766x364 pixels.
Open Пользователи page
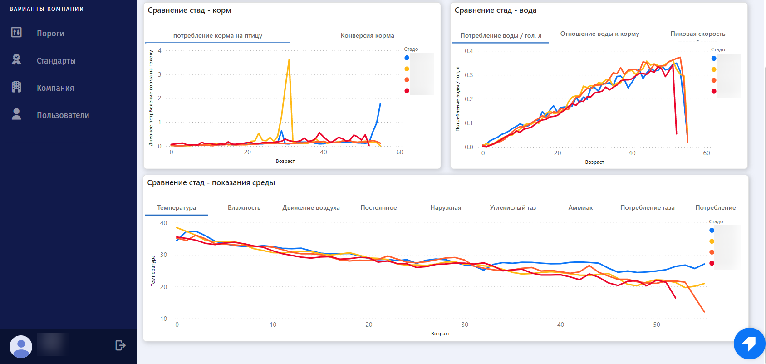[63, 115]
